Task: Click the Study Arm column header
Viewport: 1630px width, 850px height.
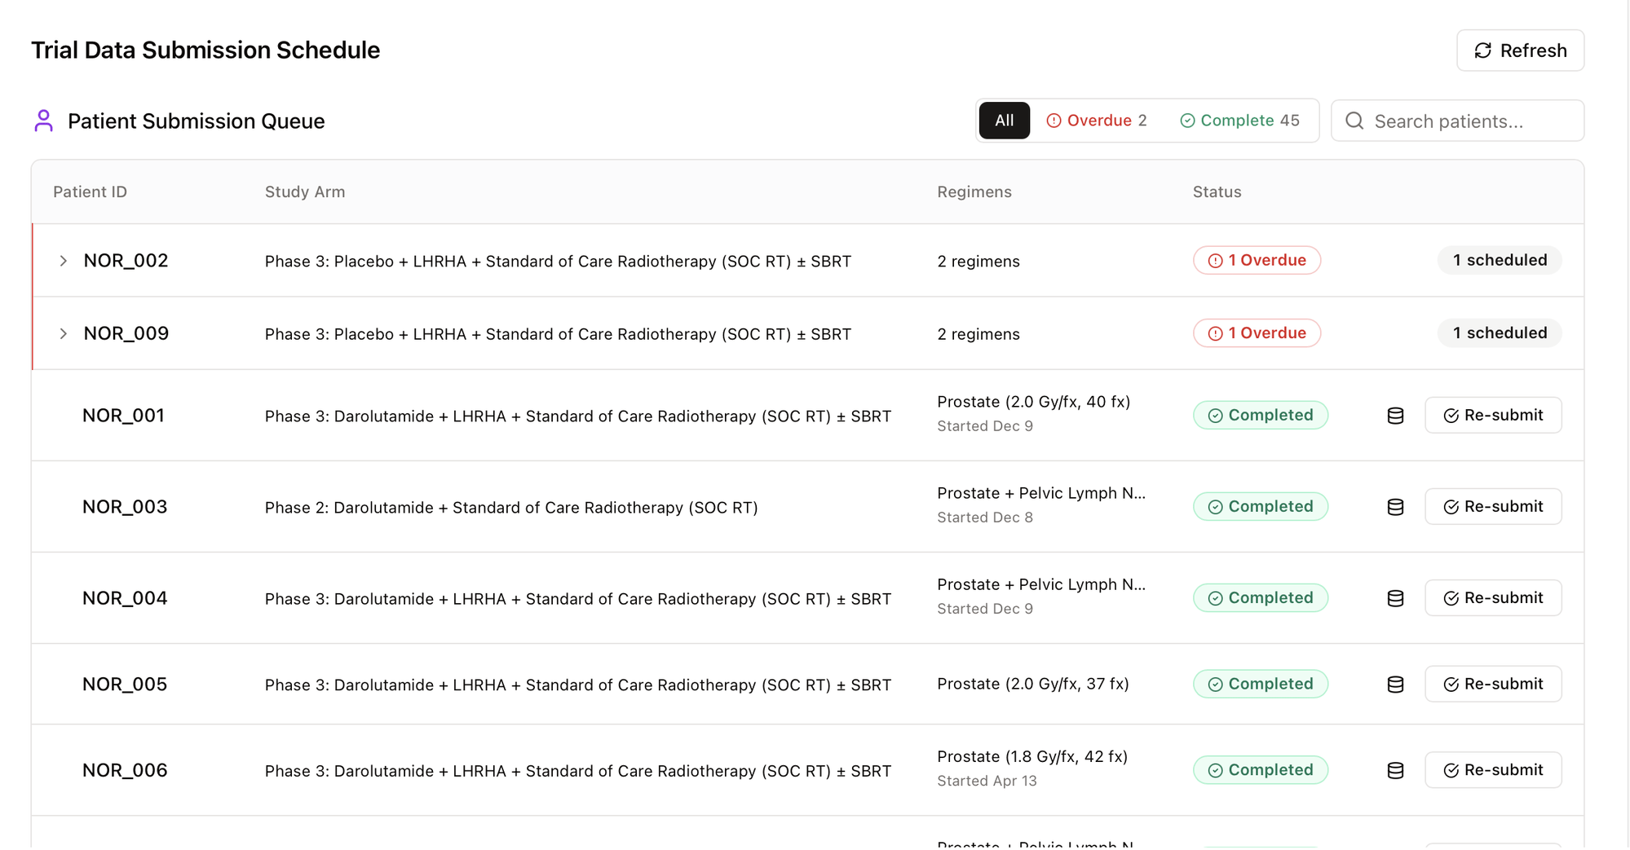Action: point(305,192)
